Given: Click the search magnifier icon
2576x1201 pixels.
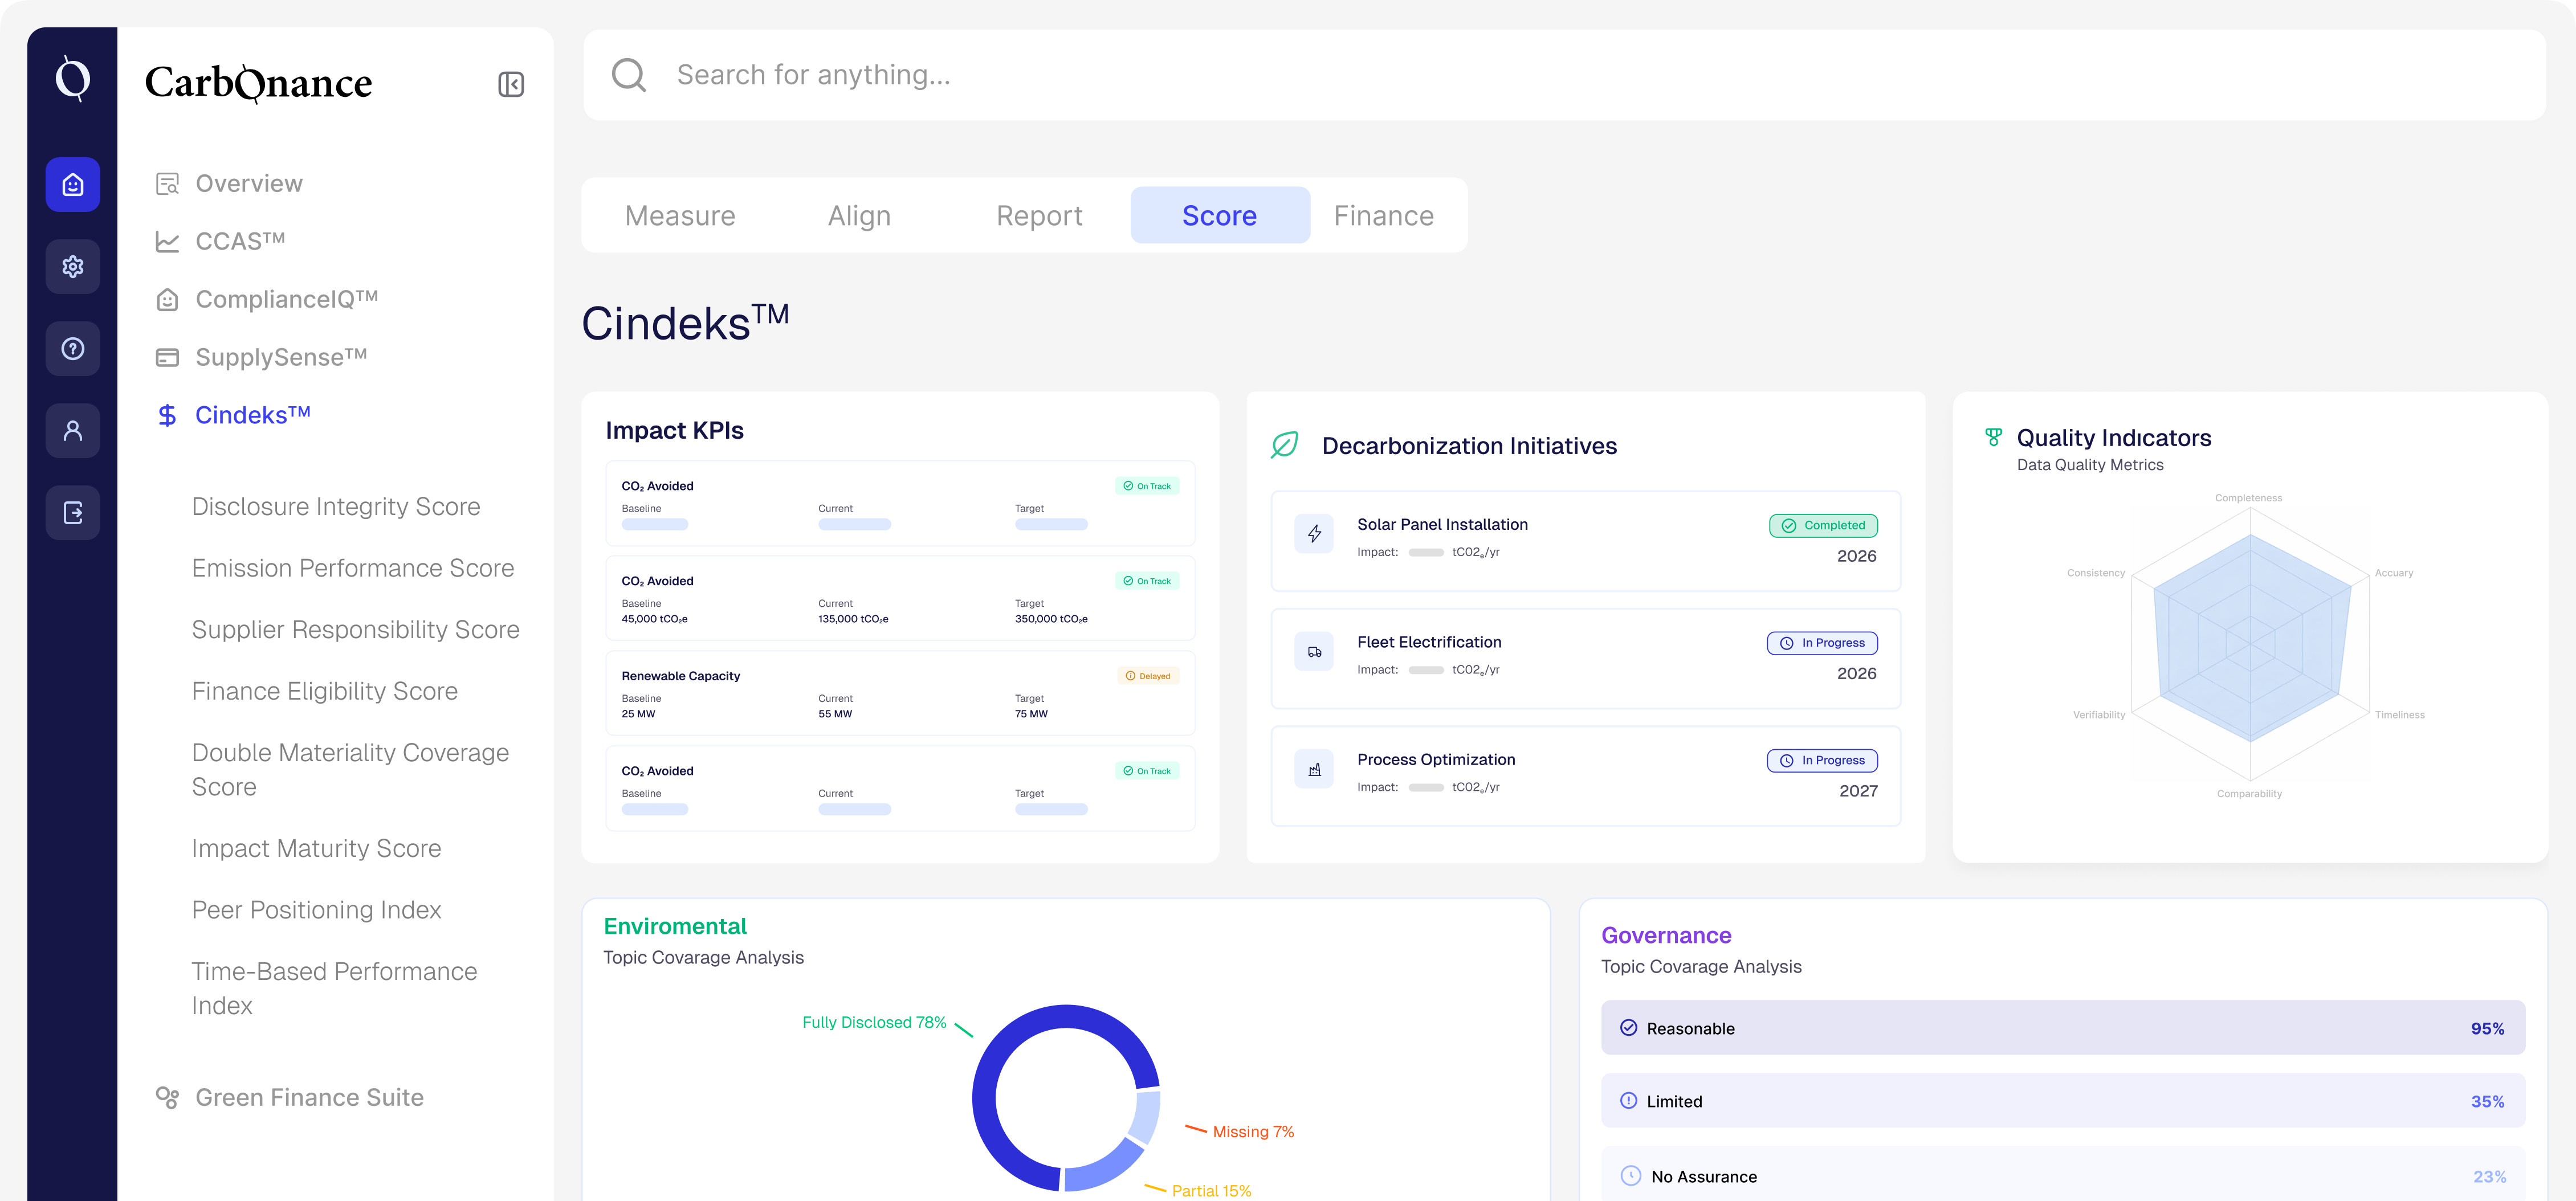Looking at the screenshot, I should click(x=629, y=74).
